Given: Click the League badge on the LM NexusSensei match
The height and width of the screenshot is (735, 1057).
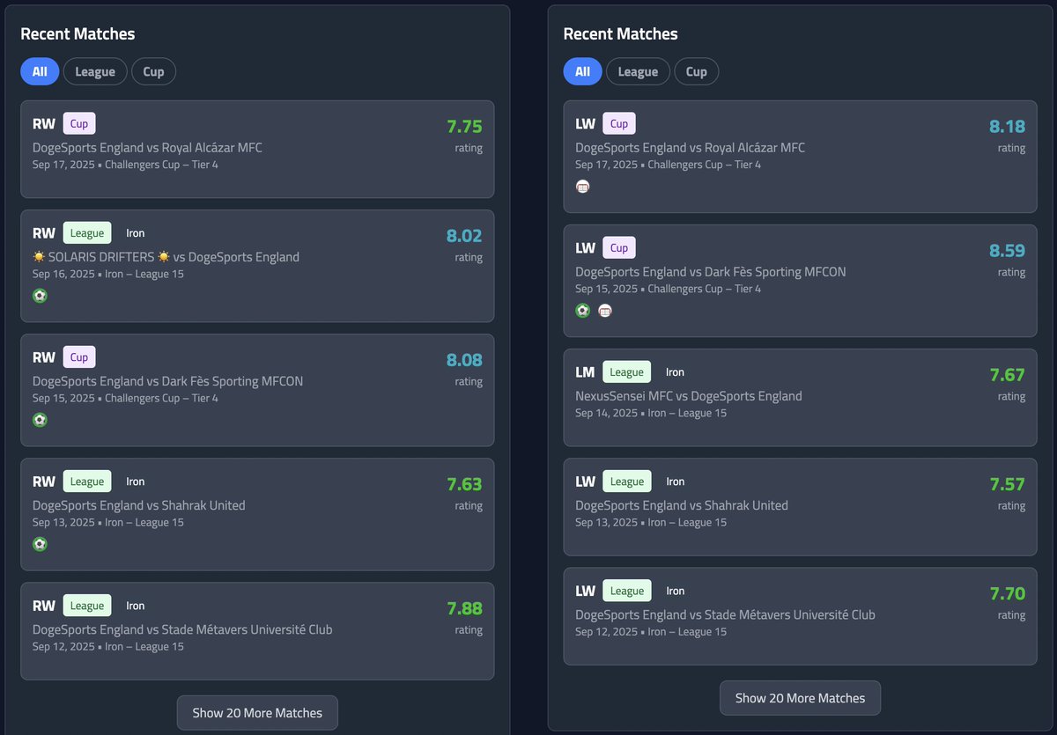Looking at the screenshot, I should (626, 372).
